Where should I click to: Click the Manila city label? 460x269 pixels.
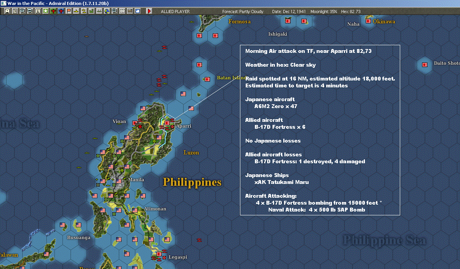[136, 179]
